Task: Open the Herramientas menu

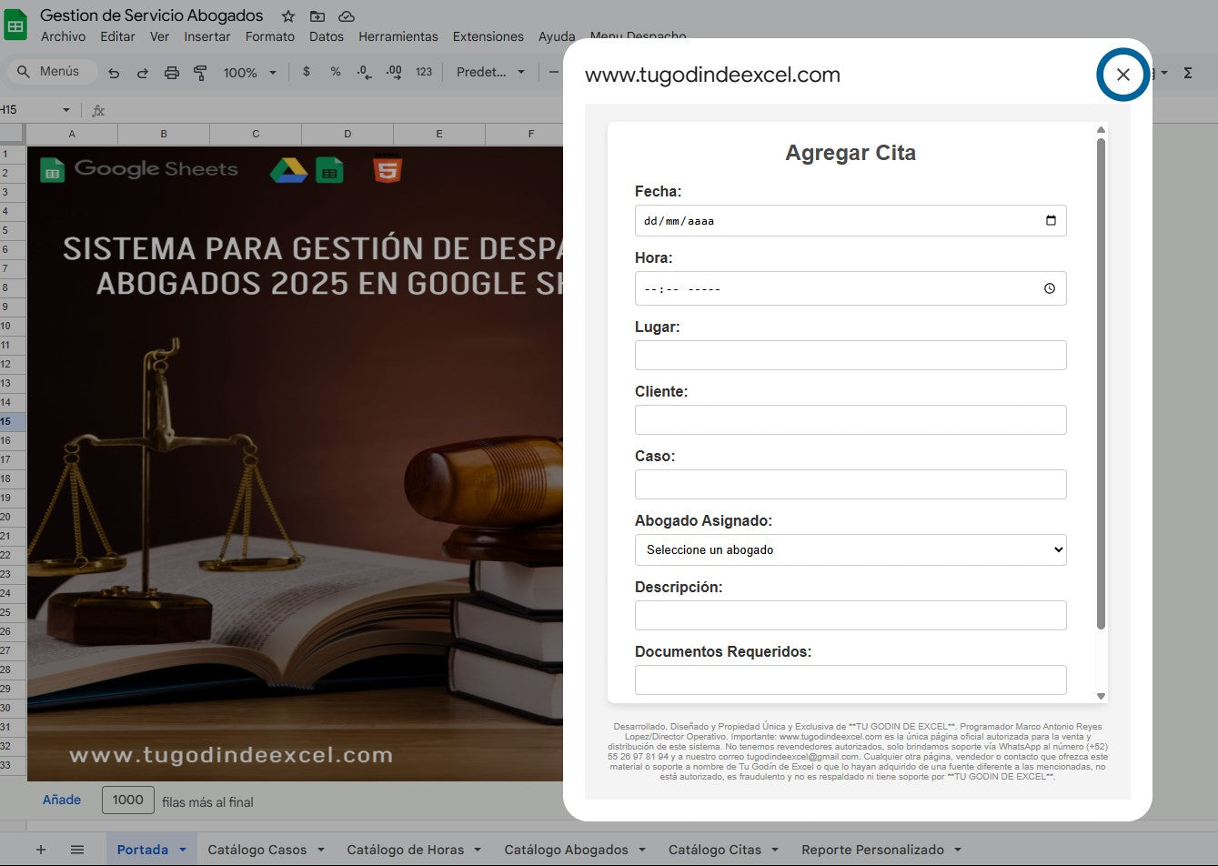Action: [x=398, y=36]
